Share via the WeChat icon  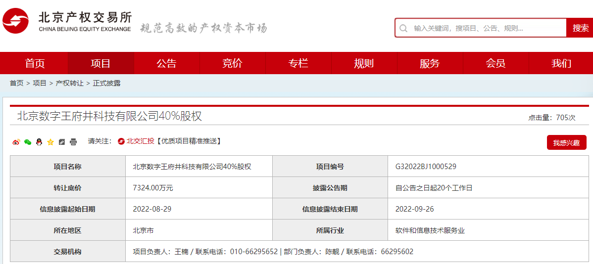pos(28,142)
